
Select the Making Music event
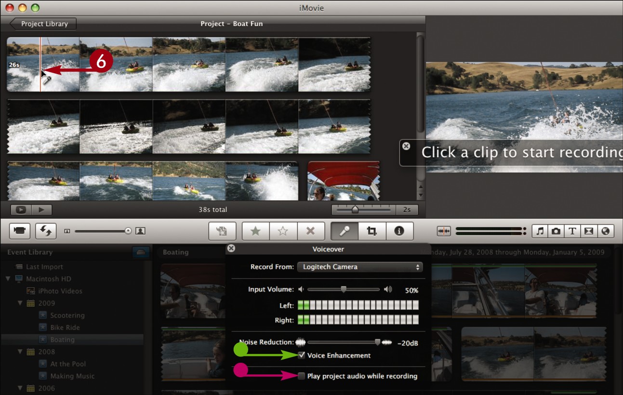pos(72,376)
